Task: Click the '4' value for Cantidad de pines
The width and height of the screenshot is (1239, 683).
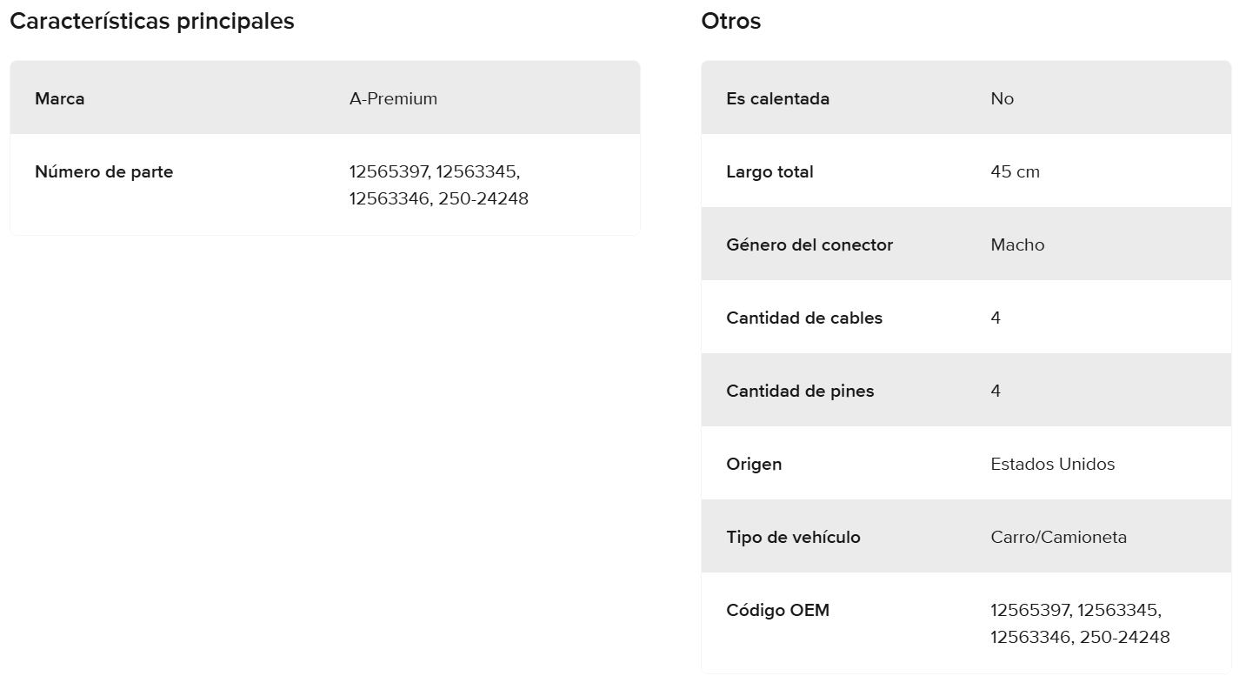Action: pyautogui.click(x=996, y=391)
